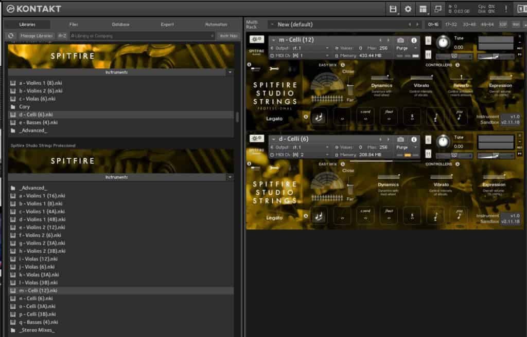The height and width of the screenshot is (337, 527).
Task: Show rack page 17-32
Action: tap(451, 25)
